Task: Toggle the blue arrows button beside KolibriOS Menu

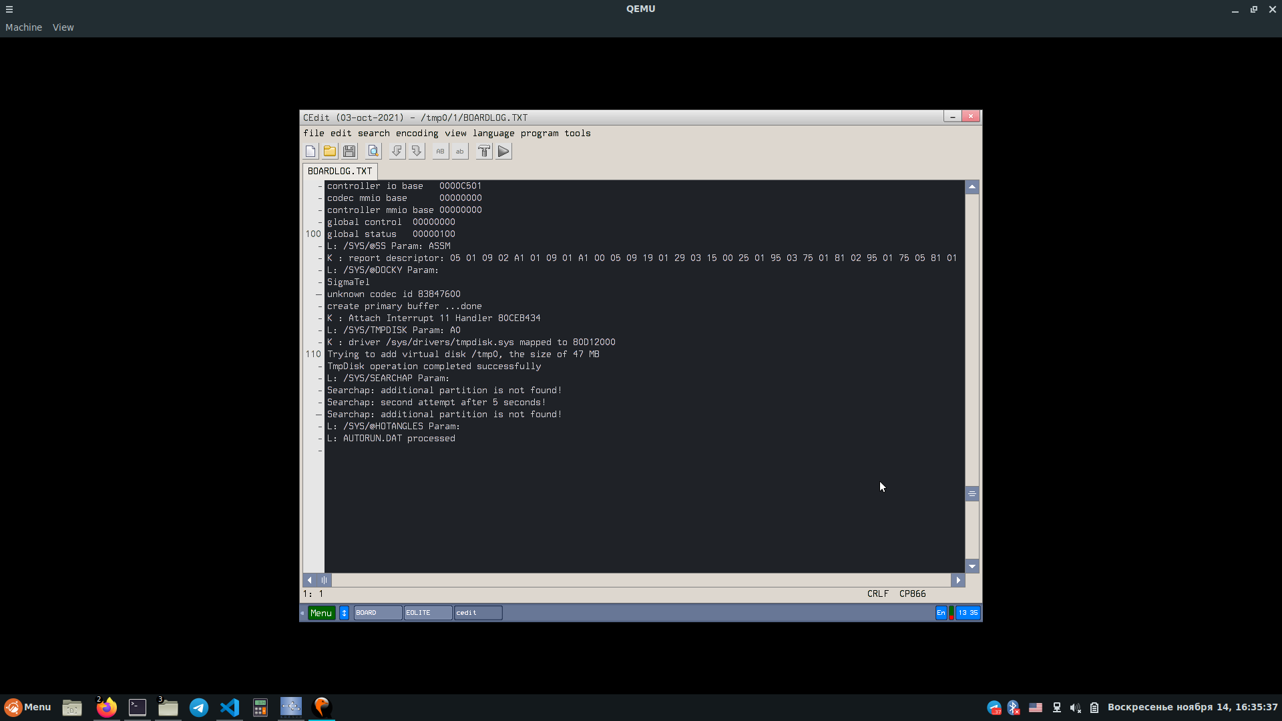Action: click(x=345, y=613)
